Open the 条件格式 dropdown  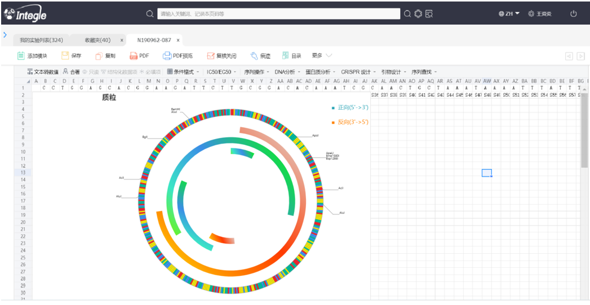point(184,72)
